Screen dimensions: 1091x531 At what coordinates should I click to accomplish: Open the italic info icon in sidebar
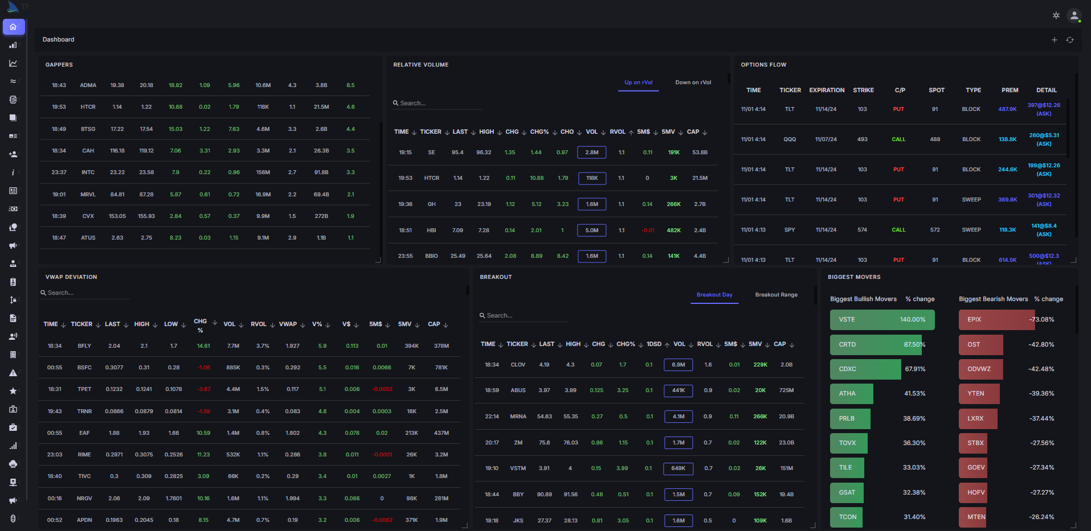tap(13, 172)
